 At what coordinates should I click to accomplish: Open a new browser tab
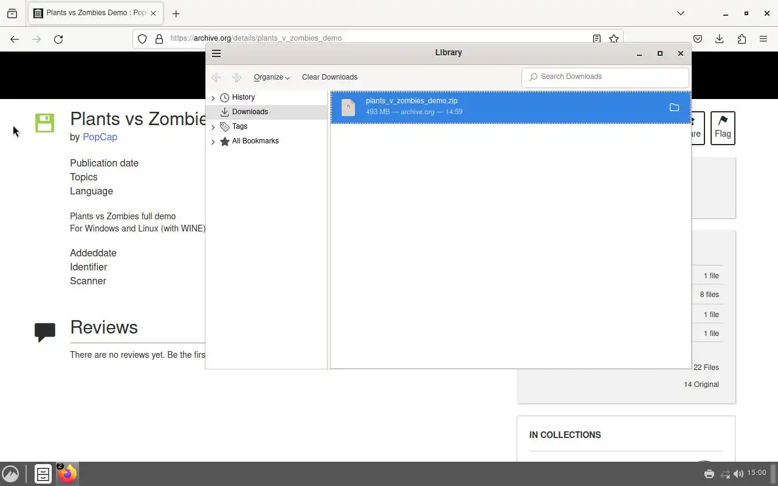[x=176, y=13]
